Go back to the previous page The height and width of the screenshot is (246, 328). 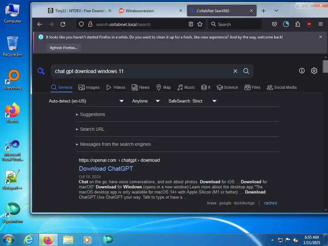coord(40,24)
